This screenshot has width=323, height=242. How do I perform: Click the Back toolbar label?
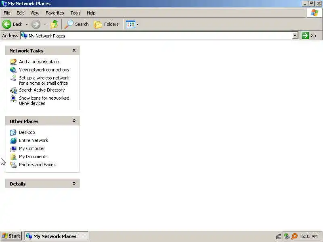[17, 24]
